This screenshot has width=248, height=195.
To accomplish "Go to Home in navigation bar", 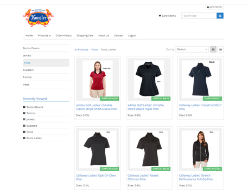I will [x=29, y=36].
